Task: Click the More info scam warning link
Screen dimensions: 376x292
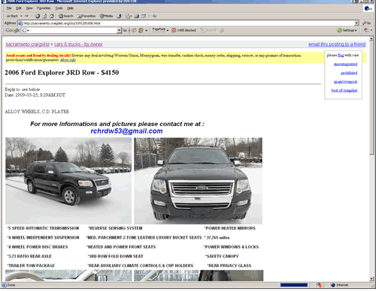Action: (68, 60)
